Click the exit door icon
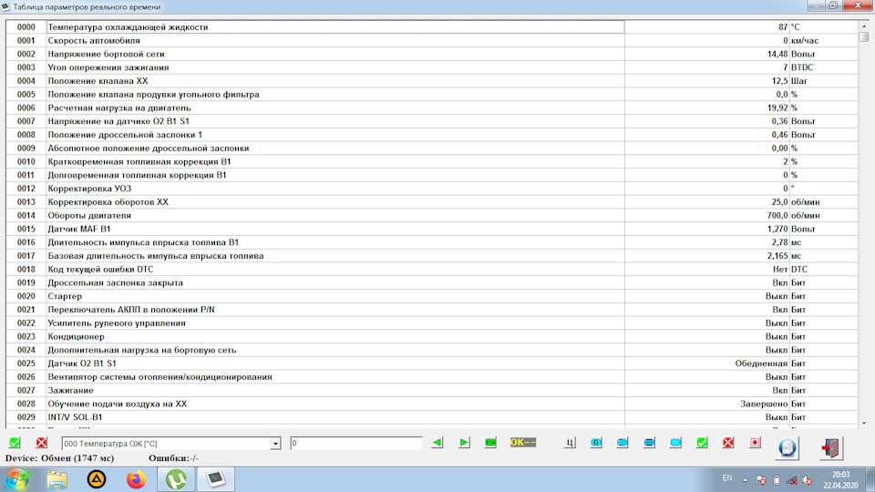The image size is (875, 492). click(830, 448)
